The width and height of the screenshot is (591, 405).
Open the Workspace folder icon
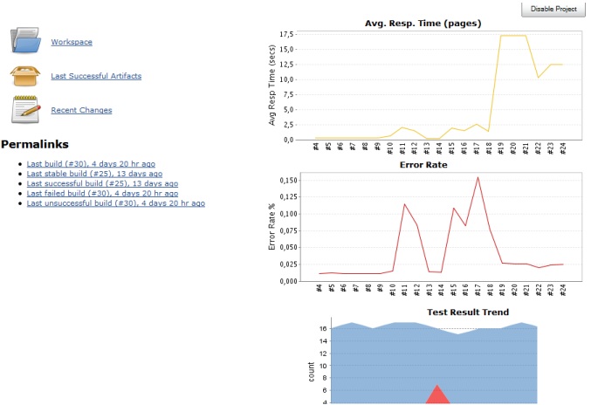[25, 40]
